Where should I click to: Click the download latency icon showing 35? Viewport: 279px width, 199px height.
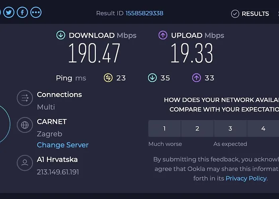152,78
